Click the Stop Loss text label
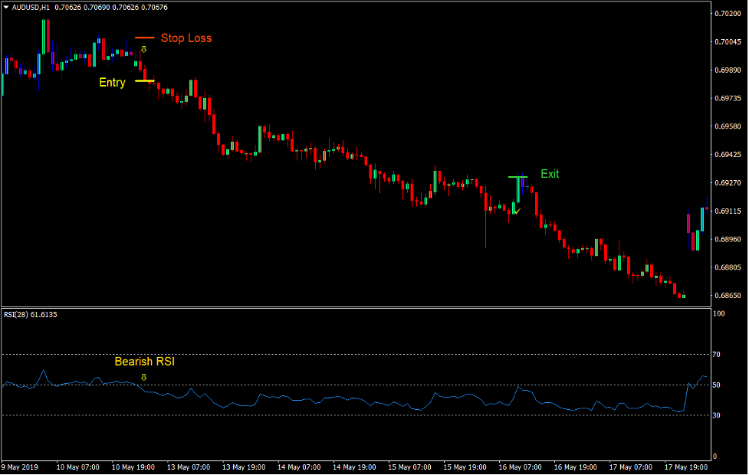This screenshot has width=749, height=475. tap(186, 38)
